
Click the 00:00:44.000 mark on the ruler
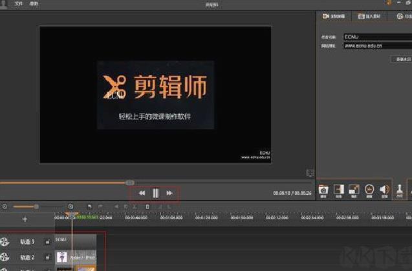click(x=136, y=217)
